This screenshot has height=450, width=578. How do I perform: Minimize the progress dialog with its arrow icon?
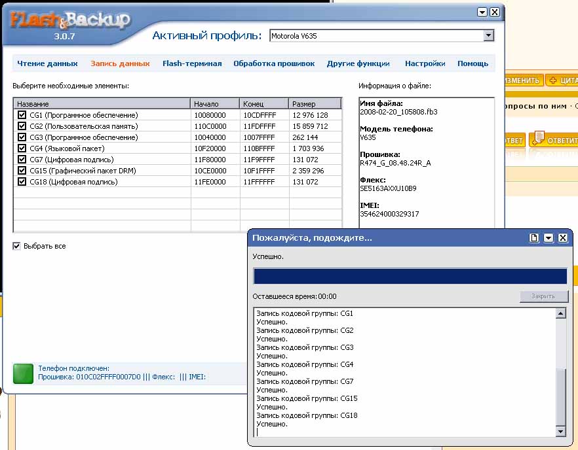549,237
